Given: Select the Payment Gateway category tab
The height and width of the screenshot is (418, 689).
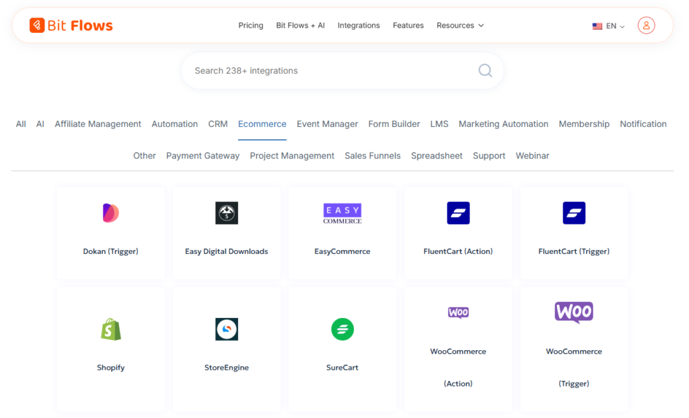Looking at the screenshot, I should point(203,155).
